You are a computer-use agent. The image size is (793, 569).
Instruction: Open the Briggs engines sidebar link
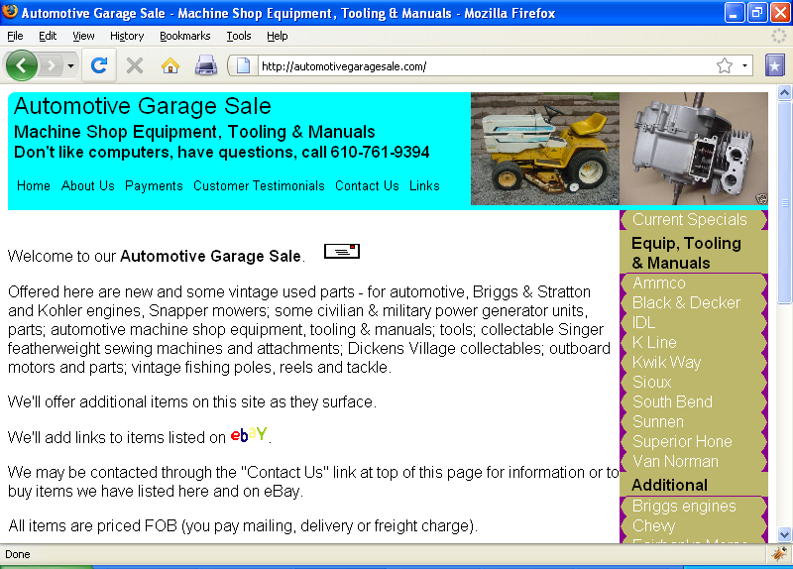684,506
